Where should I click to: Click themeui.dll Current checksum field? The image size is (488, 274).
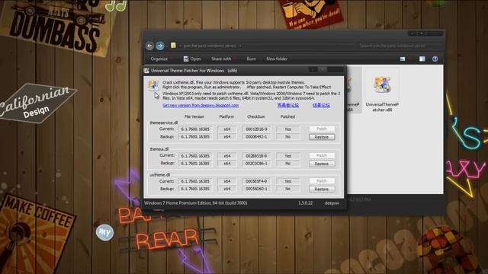256,155
